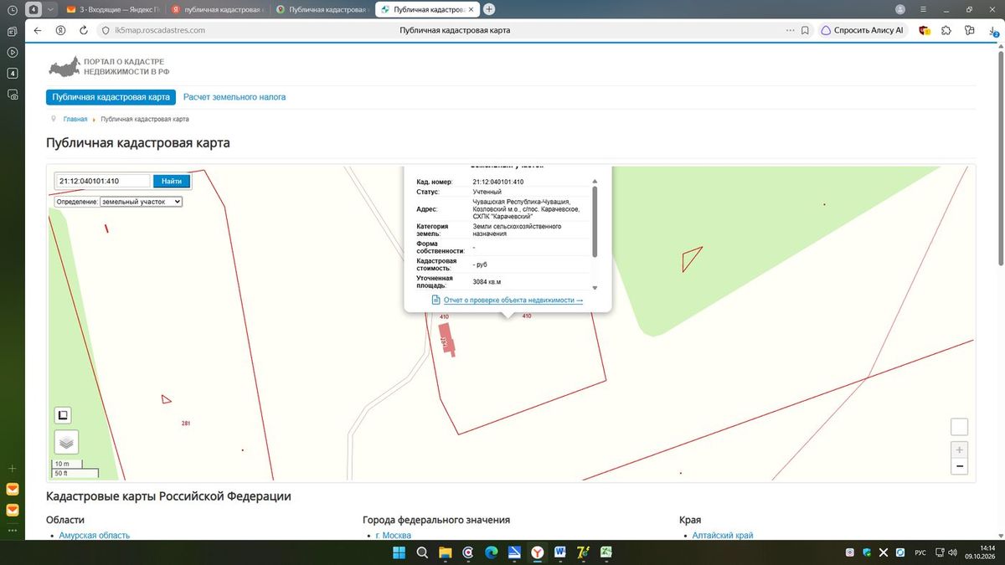Screen dimensions: 1005x565
Task: Click the Главная breadcrumb link
Action: [75, 119]
